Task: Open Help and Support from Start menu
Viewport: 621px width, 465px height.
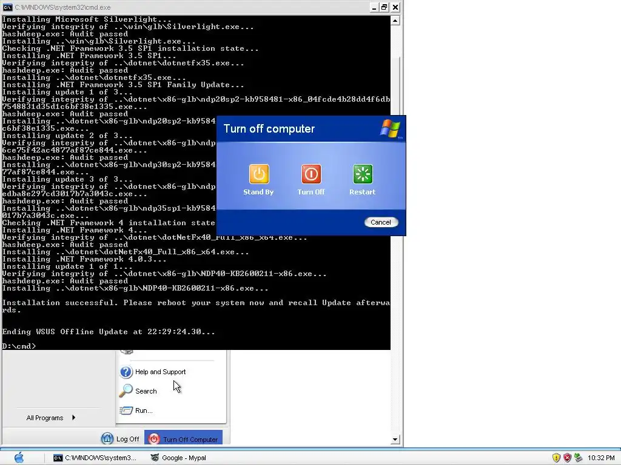Action: click(152, 372)
